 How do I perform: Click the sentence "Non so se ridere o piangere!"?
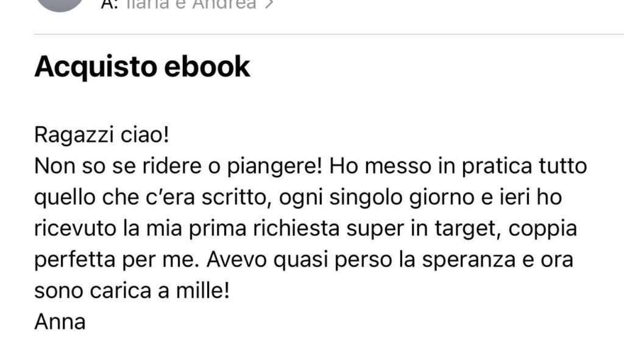178,166
